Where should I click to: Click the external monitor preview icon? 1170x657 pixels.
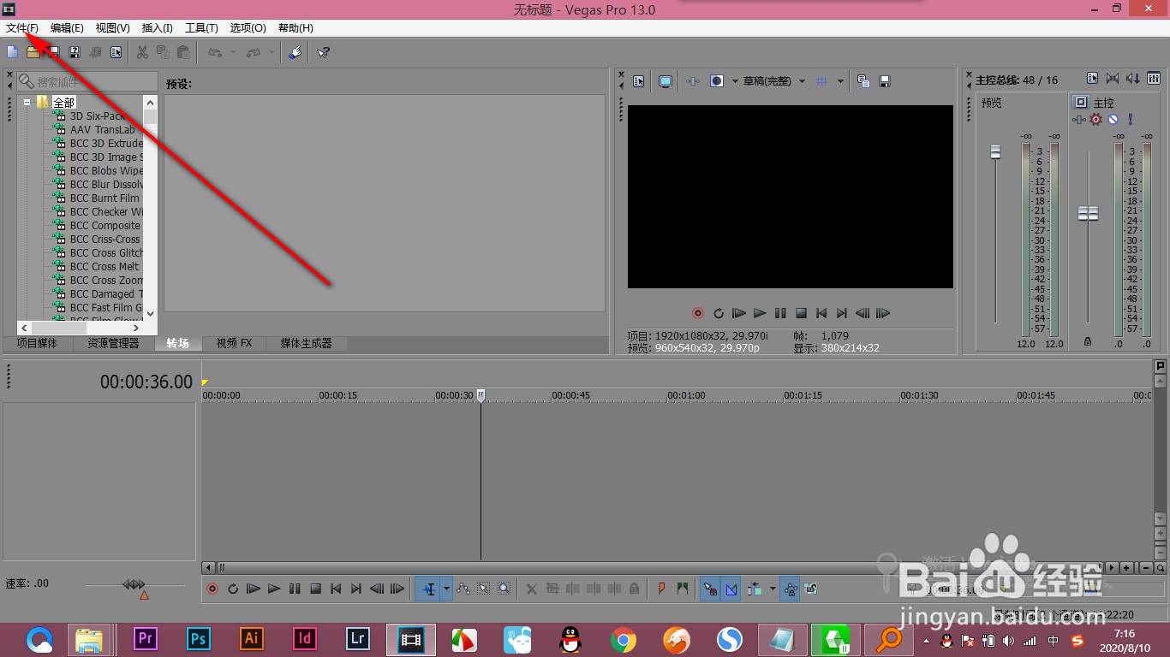click(x=666, y=81)
